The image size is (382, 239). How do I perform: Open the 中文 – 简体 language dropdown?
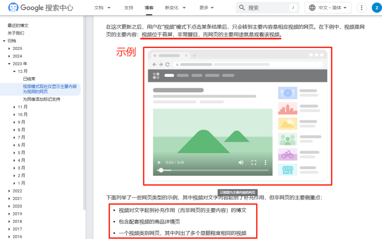(x=328, y=7)
